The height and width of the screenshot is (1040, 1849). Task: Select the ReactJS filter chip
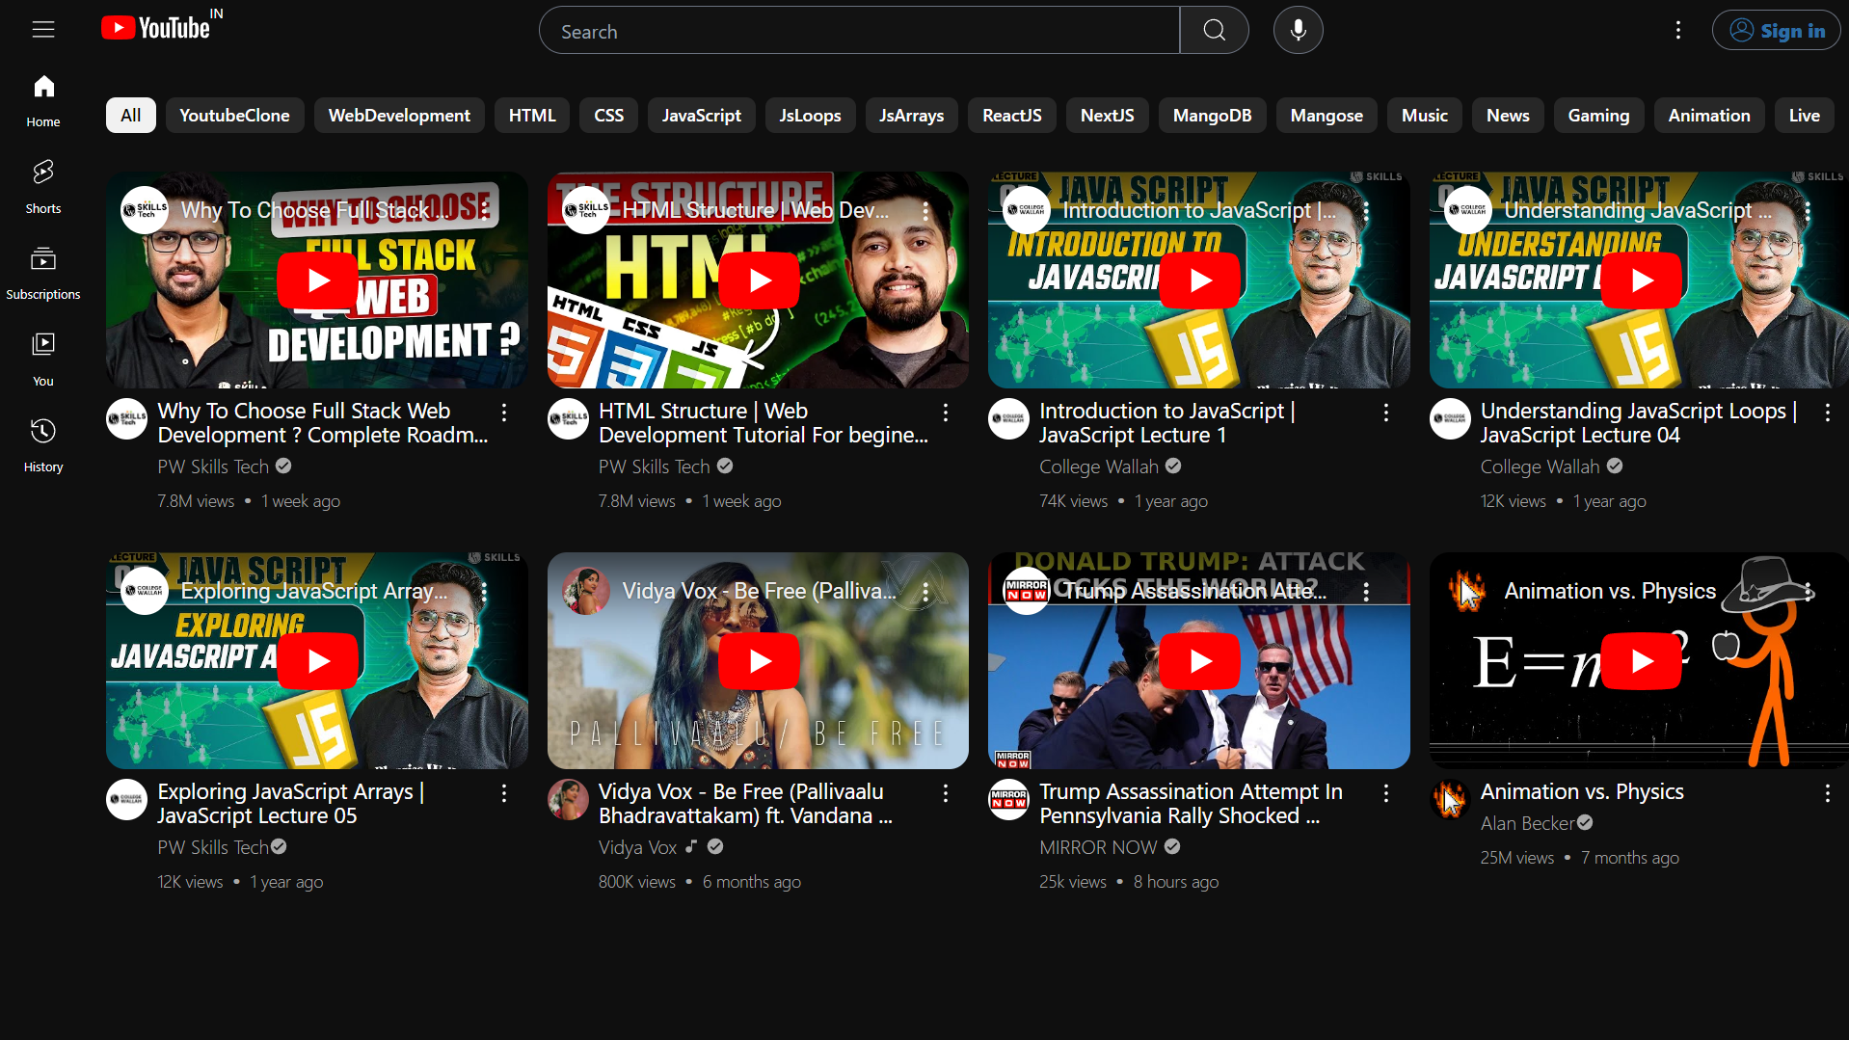[1012, 116]
